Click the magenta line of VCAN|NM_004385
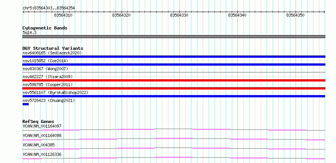Viewport: 336px width, 163px height. 174,148
